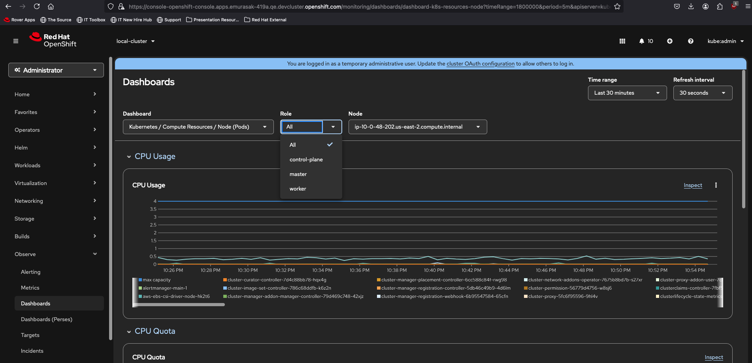Open the application launcher grid icon

click(x=622, y=41)
